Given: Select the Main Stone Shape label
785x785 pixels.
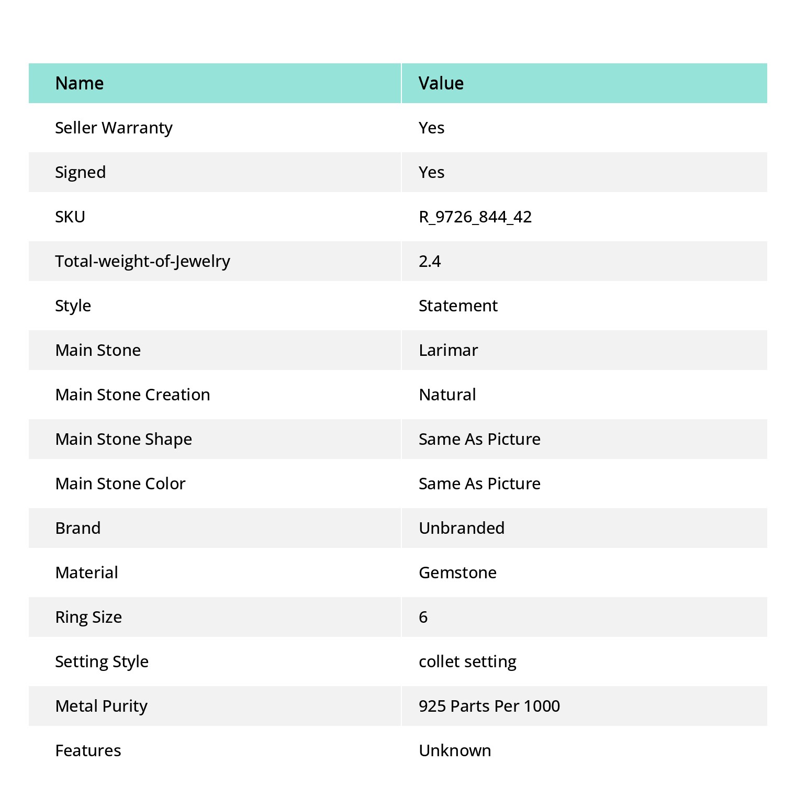Looking at the screenshot, I should pyautogui.click(x=124, y=440).
